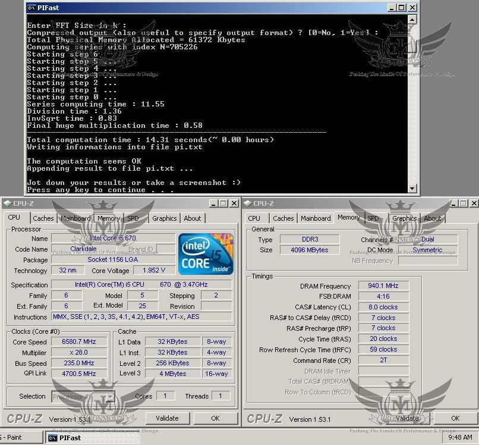Click the PIFast console scroll-up arrow
This screenshot has width=479, height=445.
(412, 20)
